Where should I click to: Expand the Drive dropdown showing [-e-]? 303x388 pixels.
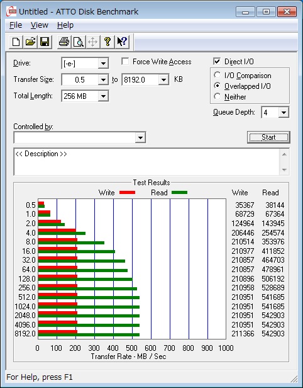[x=85, y=64]
